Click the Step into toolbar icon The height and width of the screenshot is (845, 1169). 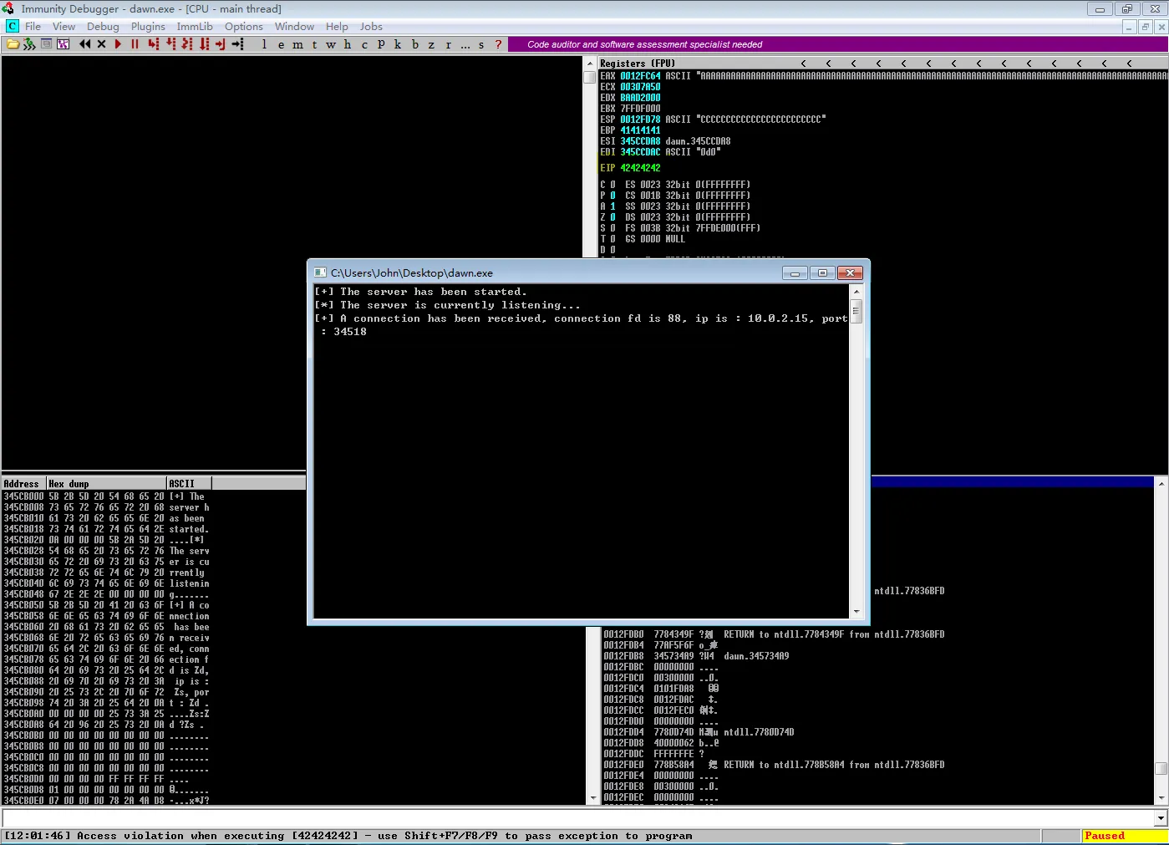pyautogui.click(x=154, y=44)
